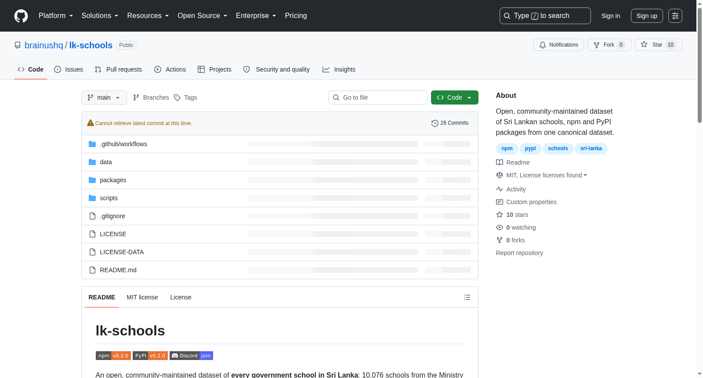
Task: Open the Insights tab
Action: click(x=339, y=69)
